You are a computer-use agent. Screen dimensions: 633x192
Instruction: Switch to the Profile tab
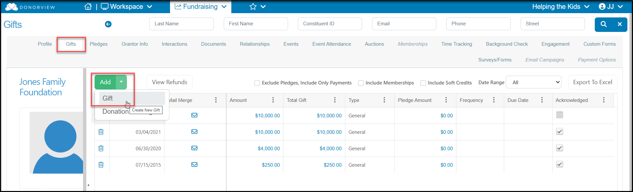(45, 44)
